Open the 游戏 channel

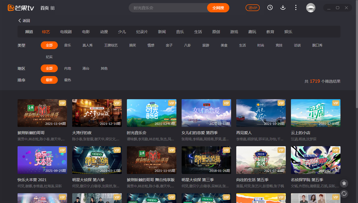click(234, 32)
